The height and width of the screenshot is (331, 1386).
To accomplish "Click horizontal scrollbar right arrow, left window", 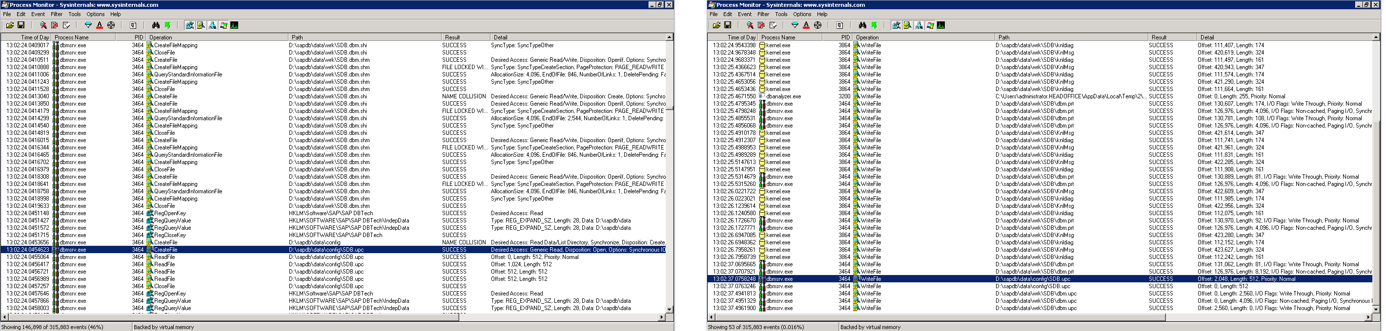I will coord(662,317).
